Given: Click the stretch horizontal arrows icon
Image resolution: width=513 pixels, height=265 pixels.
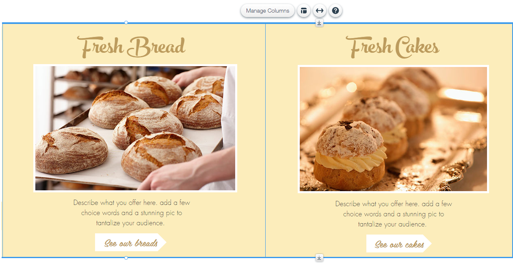Looking at the screenshot, I should tap(320, 11).
